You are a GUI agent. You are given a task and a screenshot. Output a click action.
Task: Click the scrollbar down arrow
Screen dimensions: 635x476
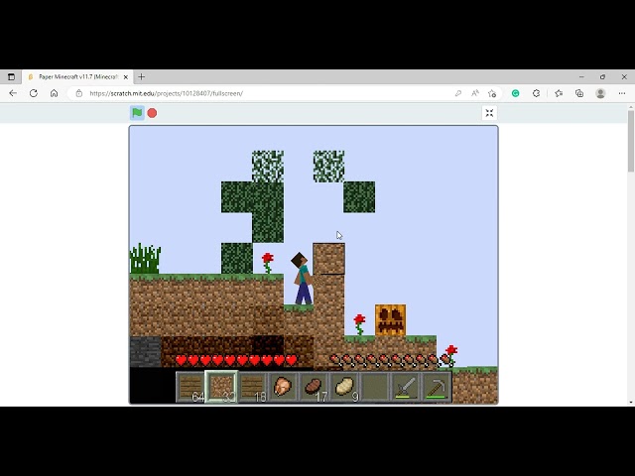(631, 403)
